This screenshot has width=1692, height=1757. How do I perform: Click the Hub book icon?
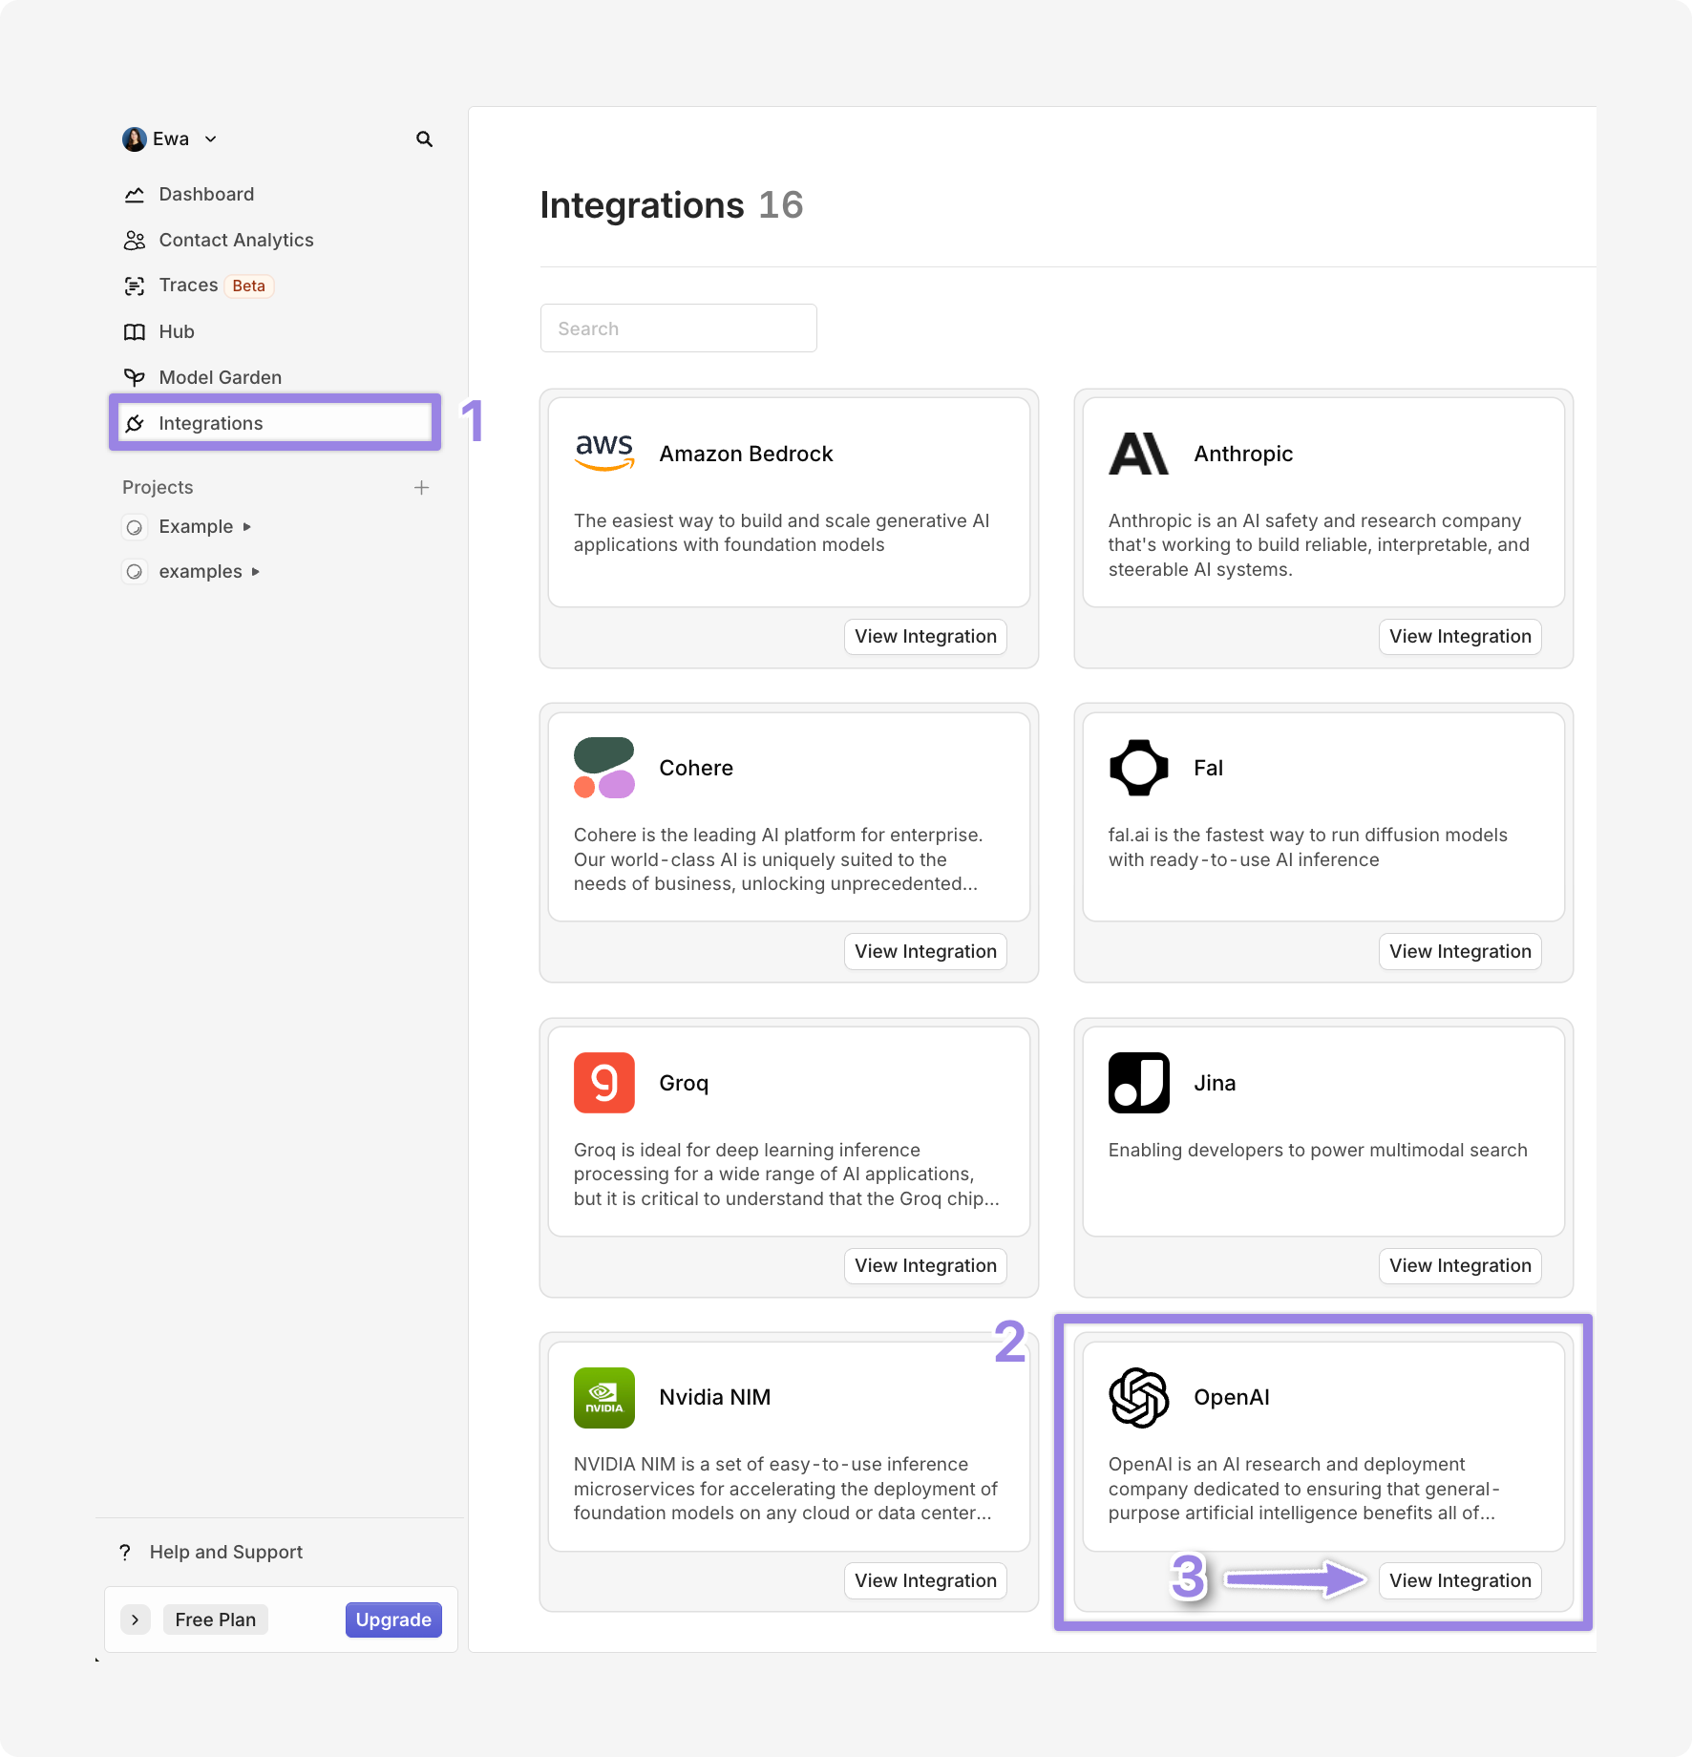pyautogui.click(x=135, y=332)
